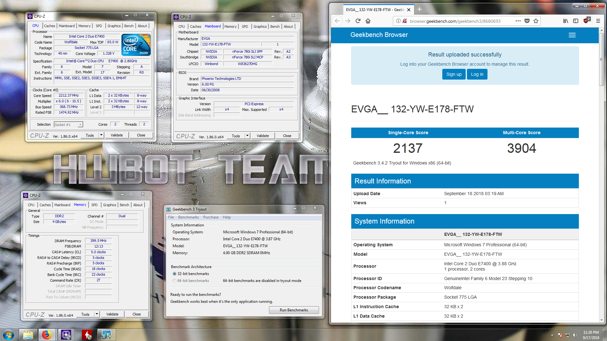Open Graphics tab in Mainboard window
This screenshot has width=607, height=341.
[260, 27]
